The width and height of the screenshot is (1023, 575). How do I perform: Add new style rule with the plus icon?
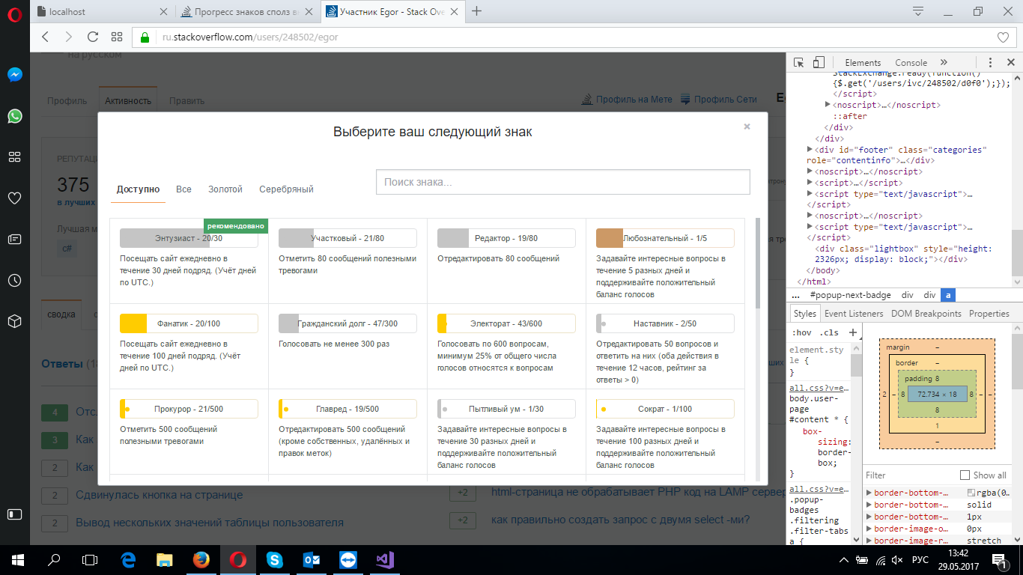[852, 332]
